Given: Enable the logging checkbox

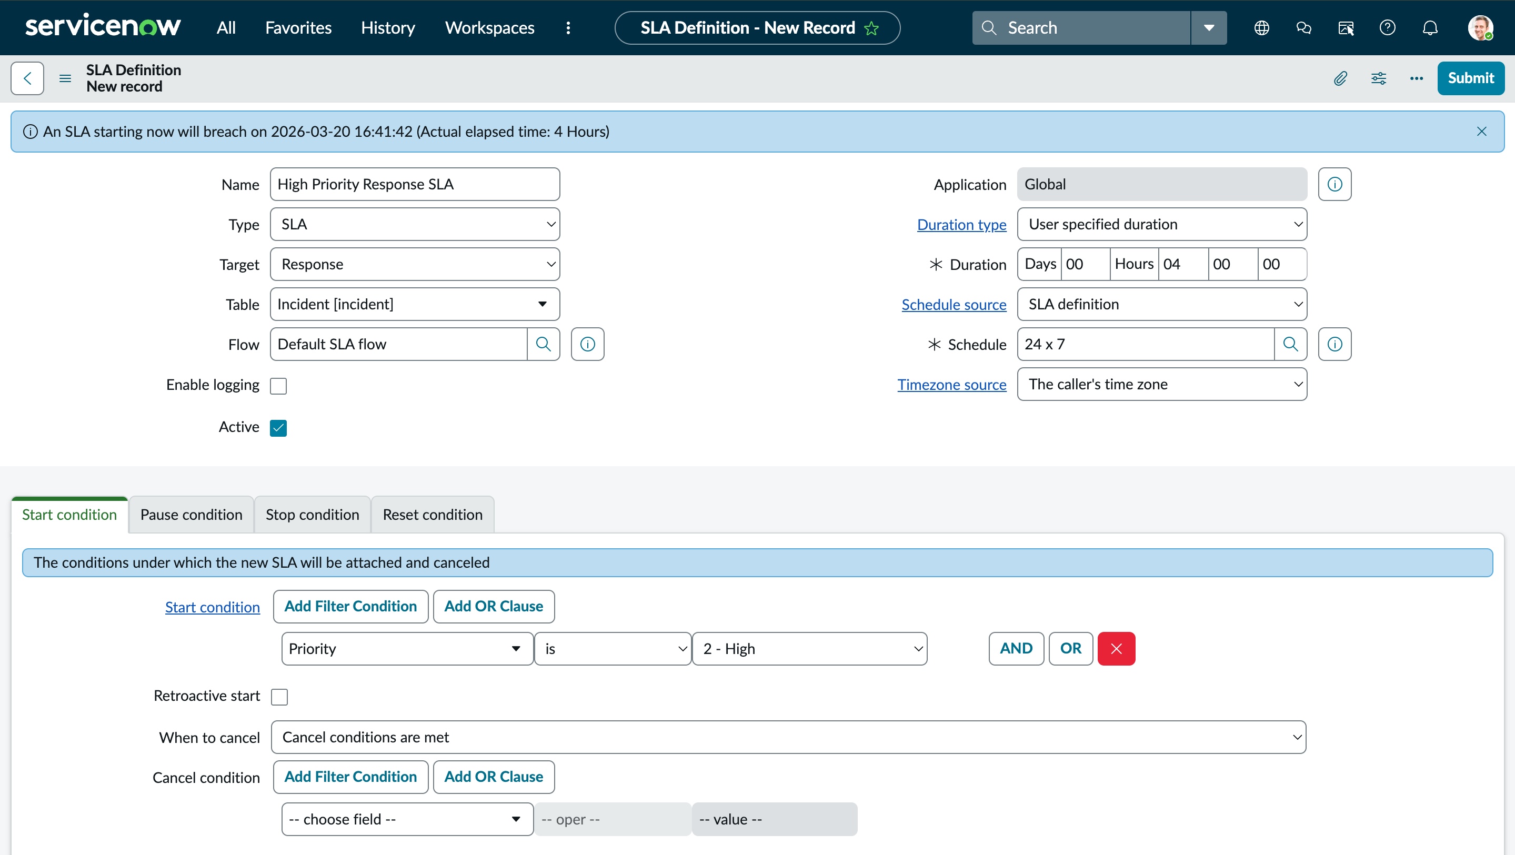Looking at the screenshot, I should pyautogui.click(x=278, y=386).
